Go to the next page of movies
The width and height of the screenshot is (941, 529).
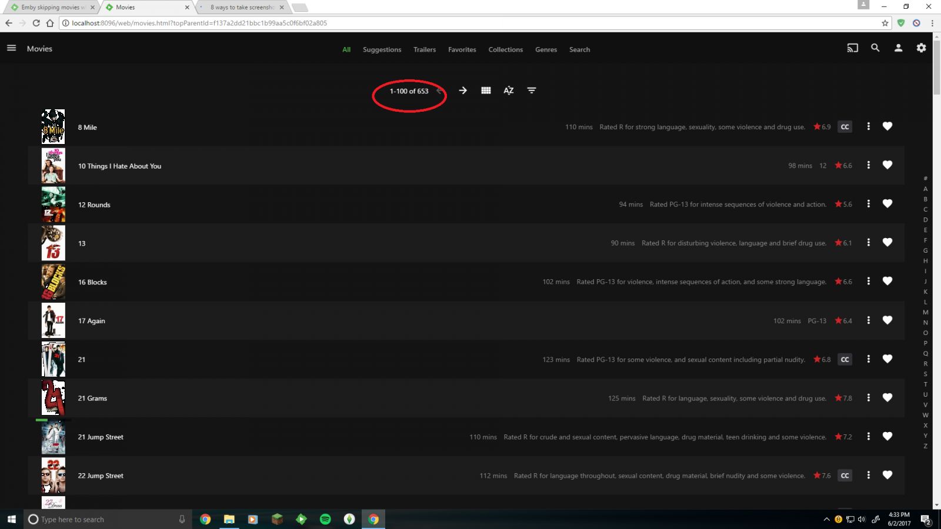[x=463, y=91]
